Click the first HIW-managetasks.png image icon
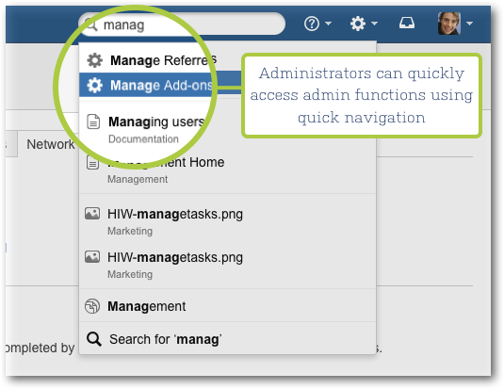Screen dimensions: 504x389 [92, 214]
